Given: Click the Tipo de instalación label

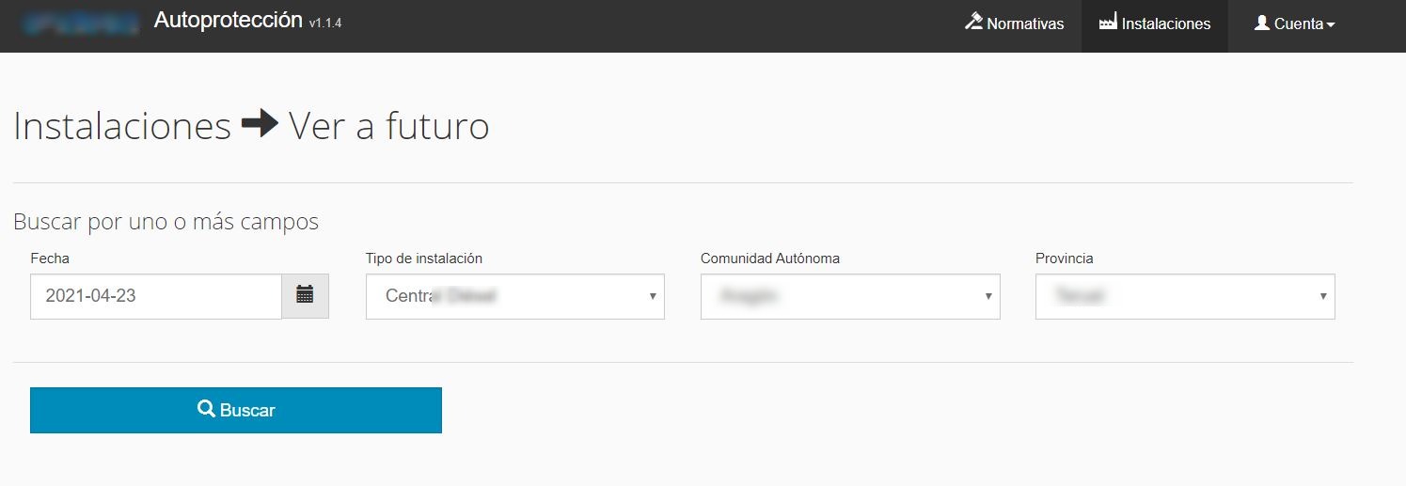Looking at the screenshot, I should click(423, 258).
